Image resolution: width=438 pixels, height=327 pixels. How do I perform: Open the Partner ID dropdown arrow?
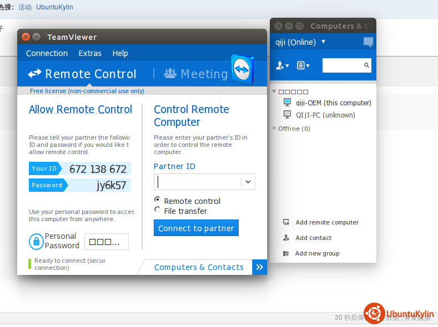click(x=248, y=182)
